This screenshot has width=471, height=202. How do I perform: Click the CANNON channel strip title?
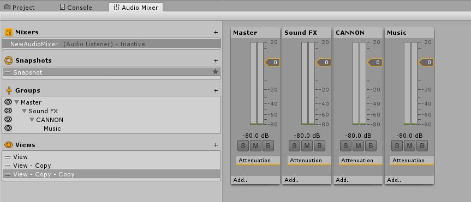[358, 33]
